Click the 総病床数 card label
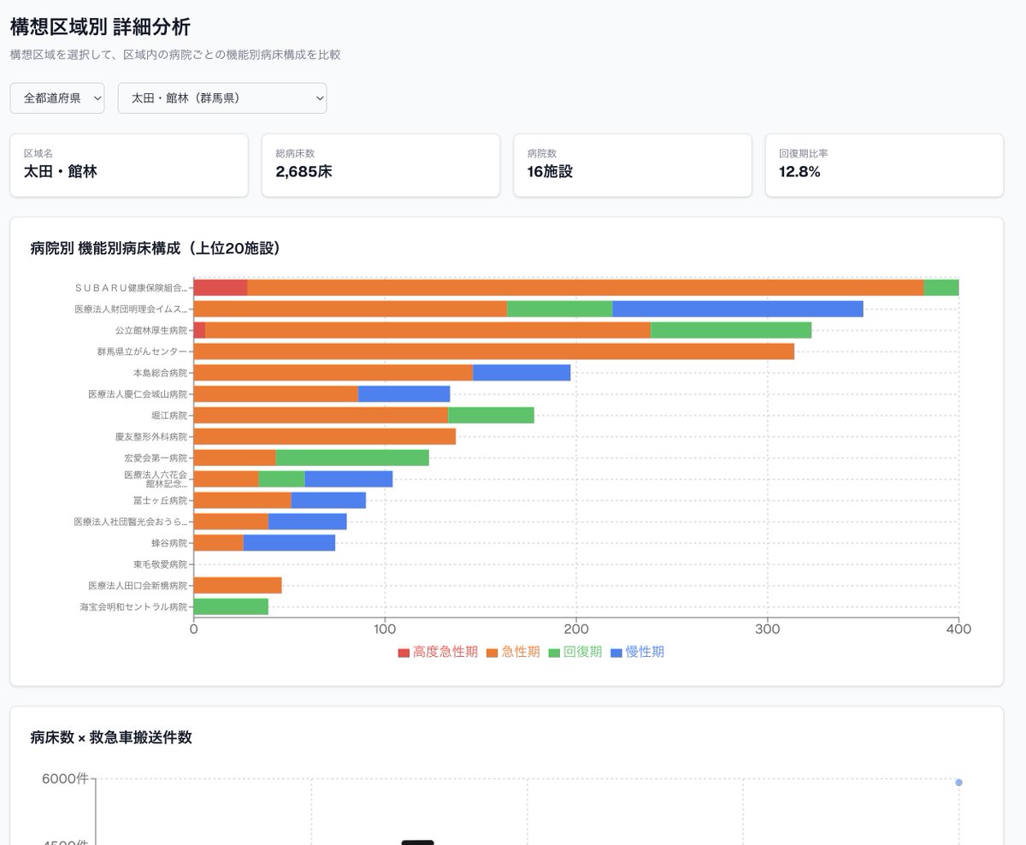 pyautogui.click(x=295, y=153)
